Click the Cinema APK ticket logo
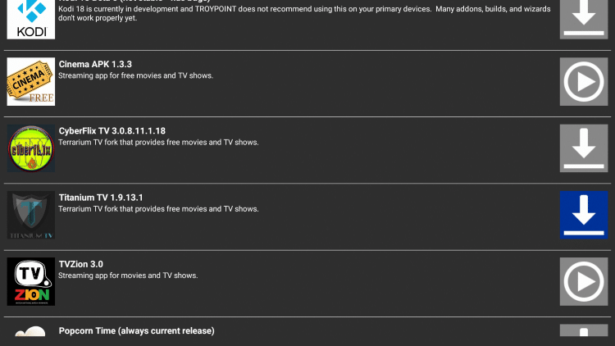This screenshot has height=346, width=615. tap(31, 82)
